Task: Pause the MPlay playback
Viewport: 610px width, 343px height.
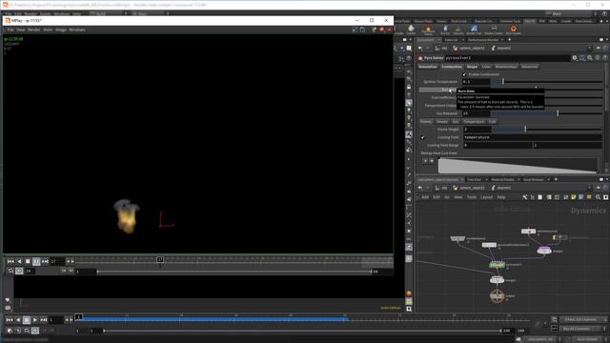Action: [x=36, y=261]
